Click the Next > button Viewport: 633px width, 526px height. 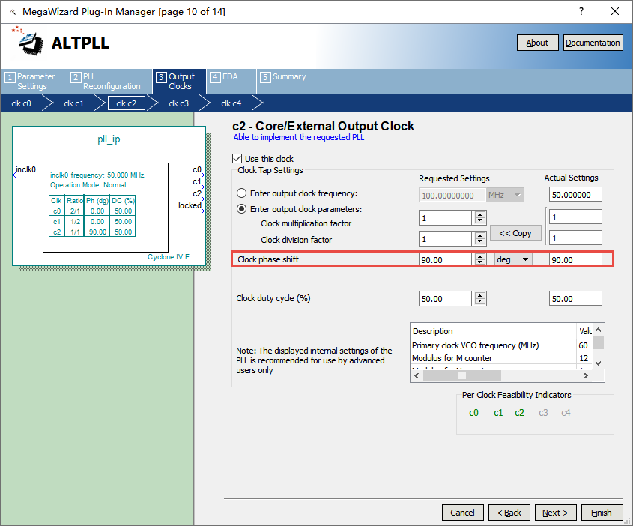[556, 513]
